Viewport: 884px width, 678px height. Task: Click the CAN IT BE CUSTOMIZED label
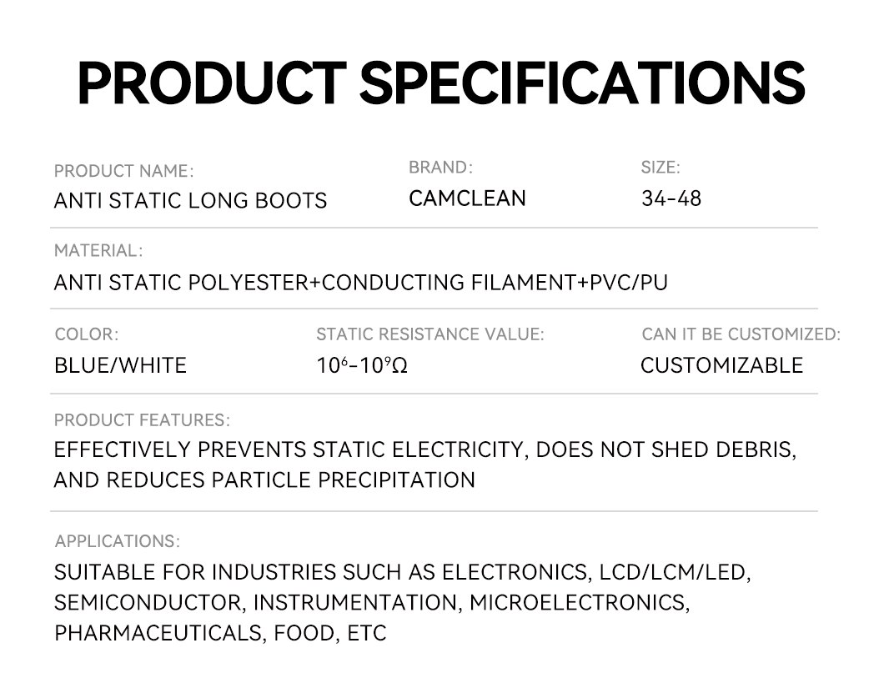tap(741, 334)
